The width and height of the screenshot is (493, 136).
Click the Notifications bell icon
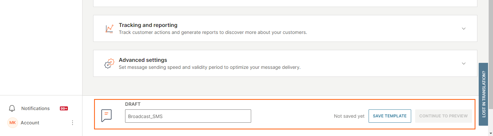click(x=12, y=108)
